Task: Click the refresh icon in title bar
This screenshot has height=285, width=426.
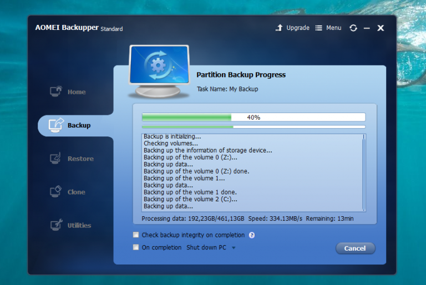Action: pyautogui.click(x=353, y=28)
